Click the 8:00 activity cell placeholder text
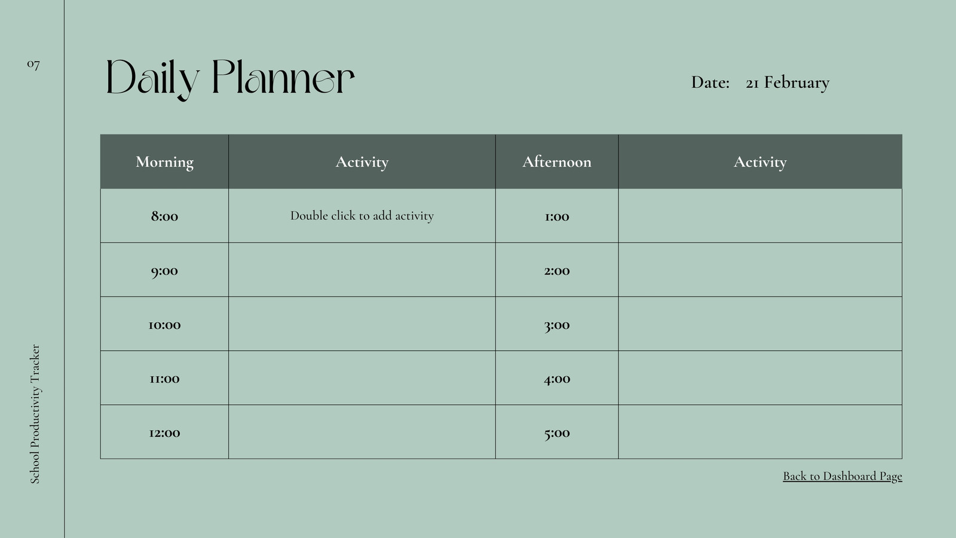The image size is (956, 538). click(x=362, y=216)
